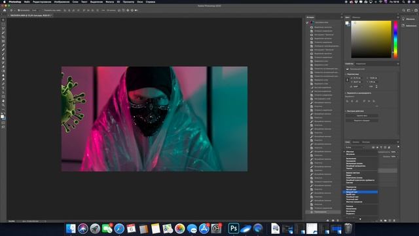
Task: Select the Brush tool
Action: coord(3,54)
